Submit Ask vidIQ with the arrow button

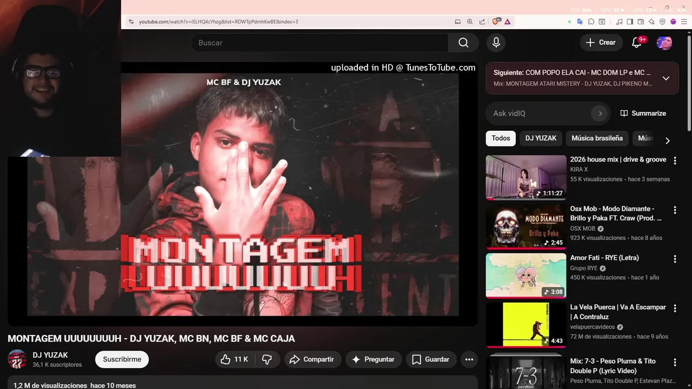(x=600, y=113)
